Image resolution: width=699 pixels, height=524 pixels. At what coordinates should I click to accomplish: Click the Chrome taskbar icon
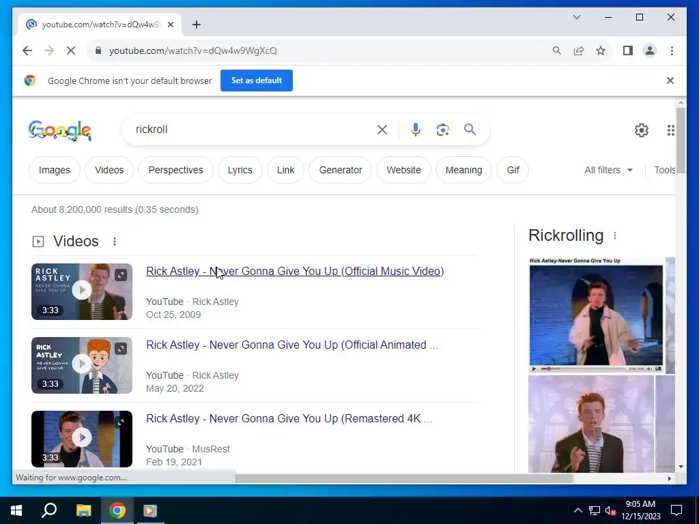117,510
